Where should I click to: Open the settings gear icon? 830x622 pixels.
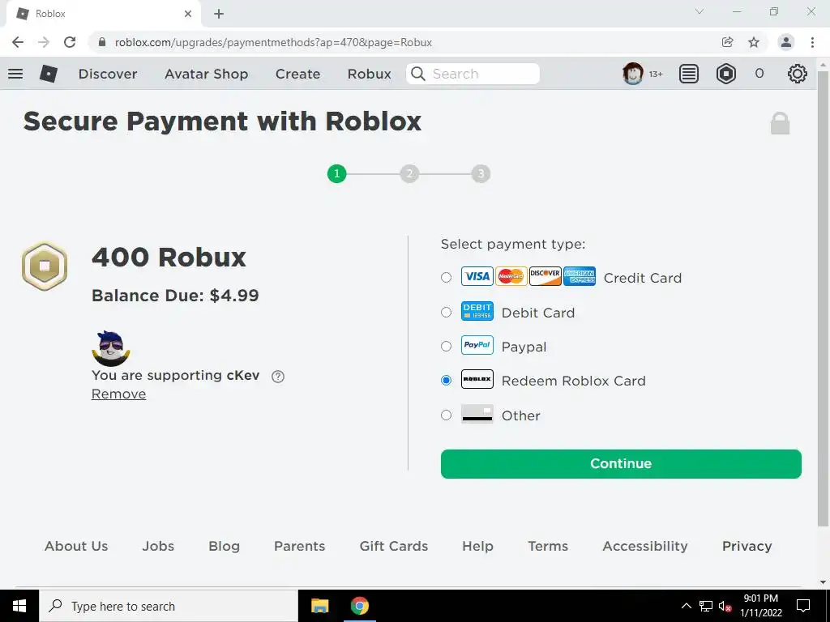tap(798, 74)
